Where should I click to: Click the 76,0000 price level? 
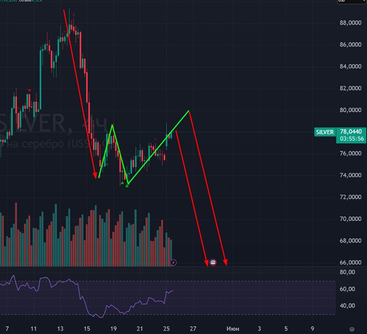(x=350, y=153)
